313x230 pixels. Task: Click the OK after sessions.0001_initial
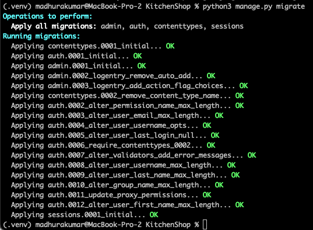point(154,215)
